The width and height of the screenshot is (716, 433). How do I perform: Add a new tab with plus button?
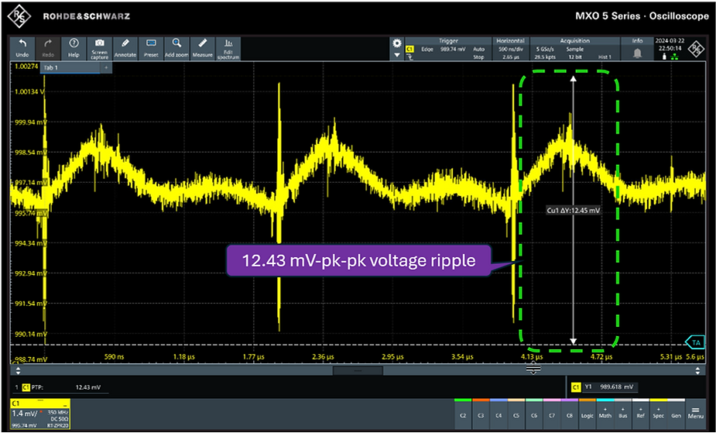(x=106, y=67)
